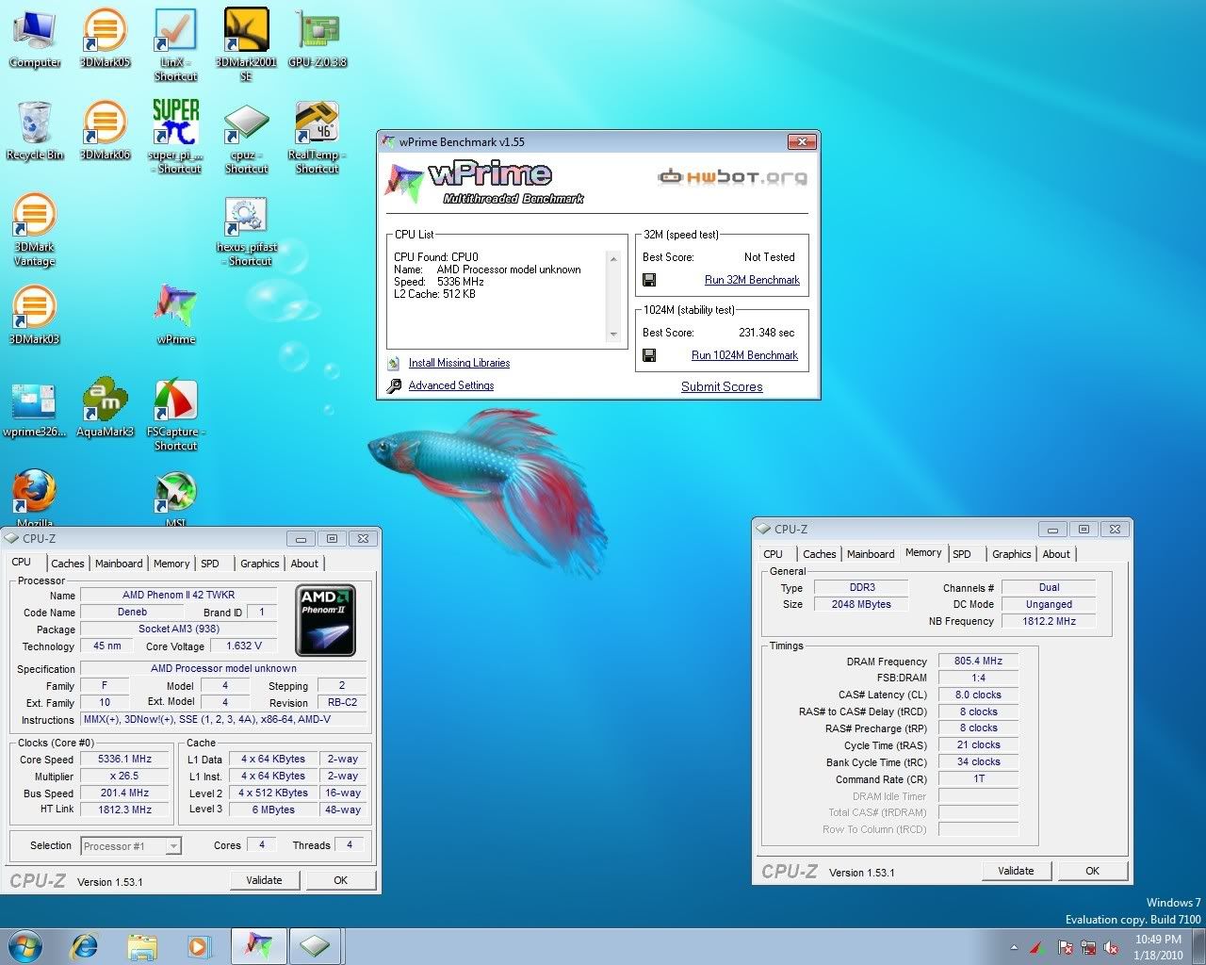Show hidden system tray icons
The height and width of the screenshot is (965, 1206).
click(1014, 947)
